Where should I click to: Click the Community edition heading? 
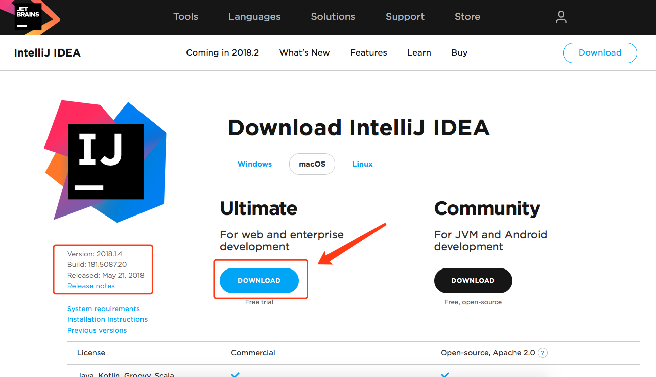click(487, 208)
